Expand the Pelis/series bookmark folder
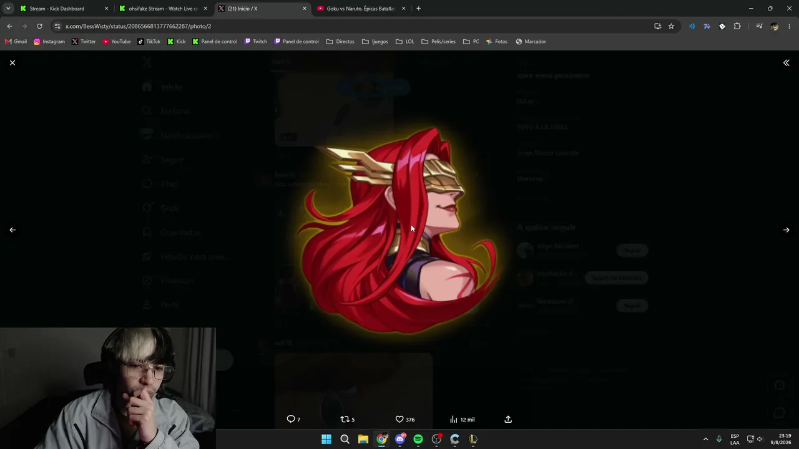Viewport: 799px width, 449px height. coord(439,42)
